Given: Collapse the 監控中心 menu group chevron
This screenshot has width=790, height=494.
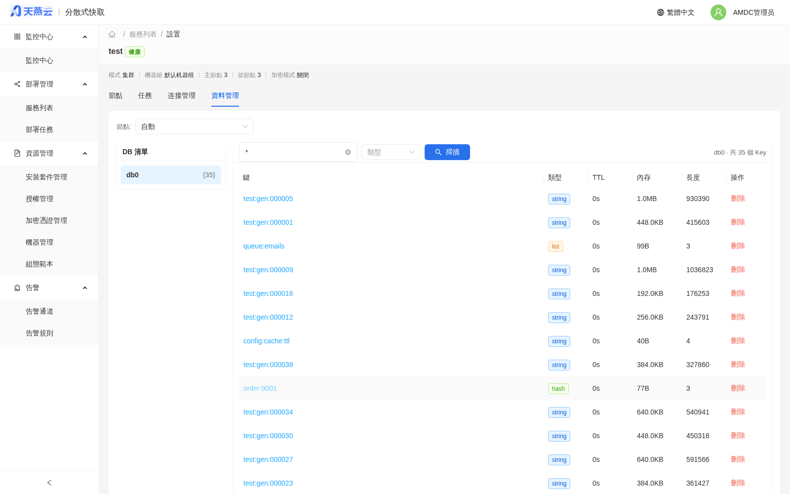Looking at the screenshot, I should [85, 37].
